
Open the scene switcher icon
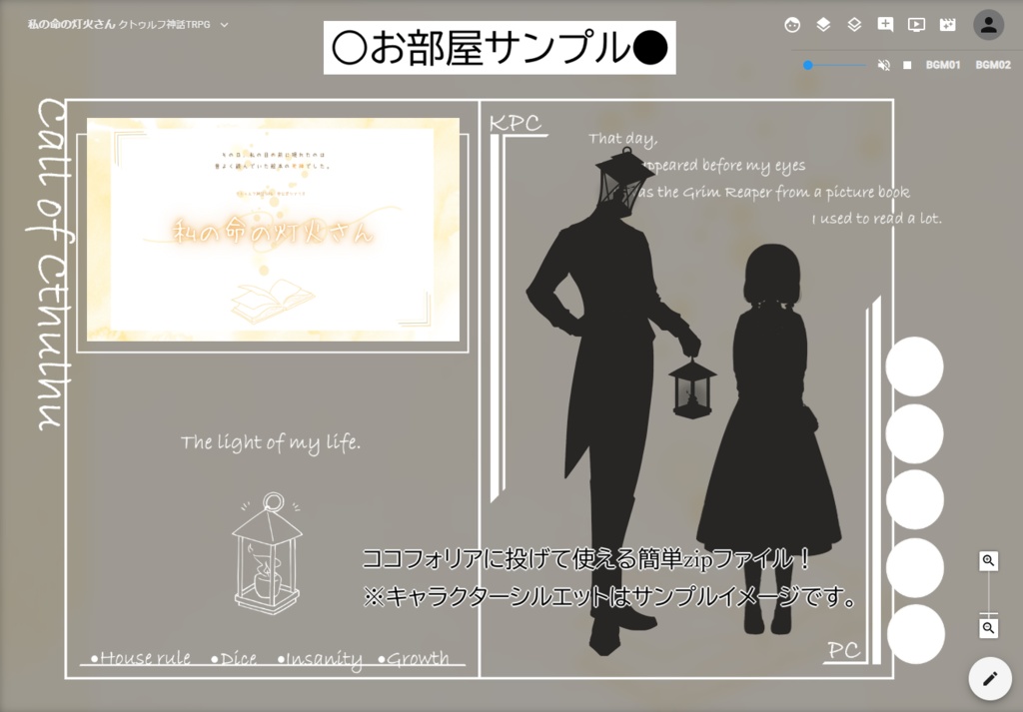pos(946,25)
